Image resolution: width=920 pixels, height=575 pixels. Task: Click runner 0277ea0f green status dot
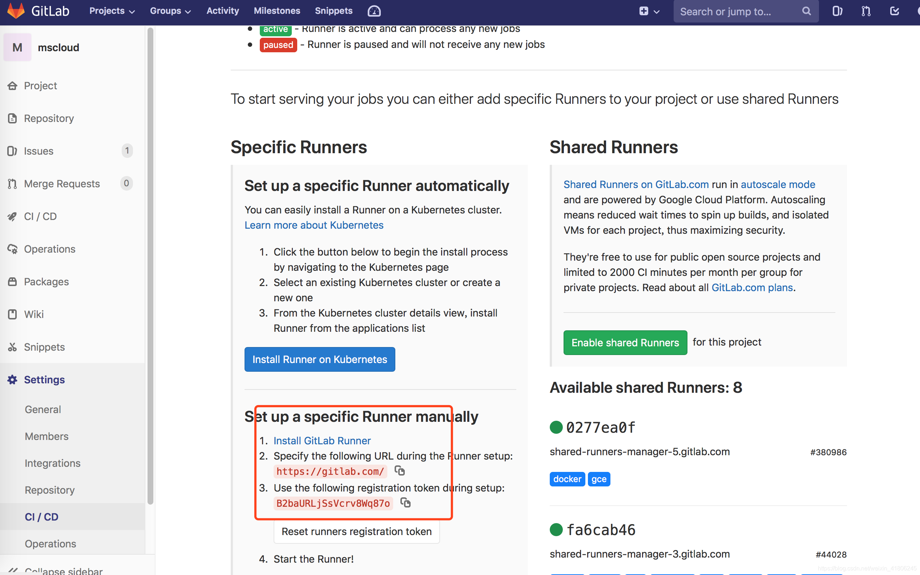(556, 427)
